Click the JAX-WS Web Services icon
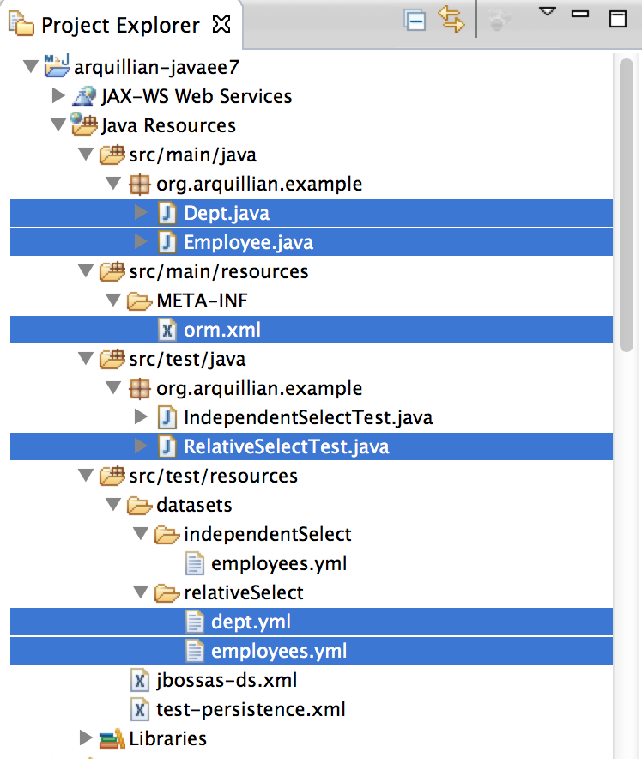The image size is (642, 759). point(84,96)
